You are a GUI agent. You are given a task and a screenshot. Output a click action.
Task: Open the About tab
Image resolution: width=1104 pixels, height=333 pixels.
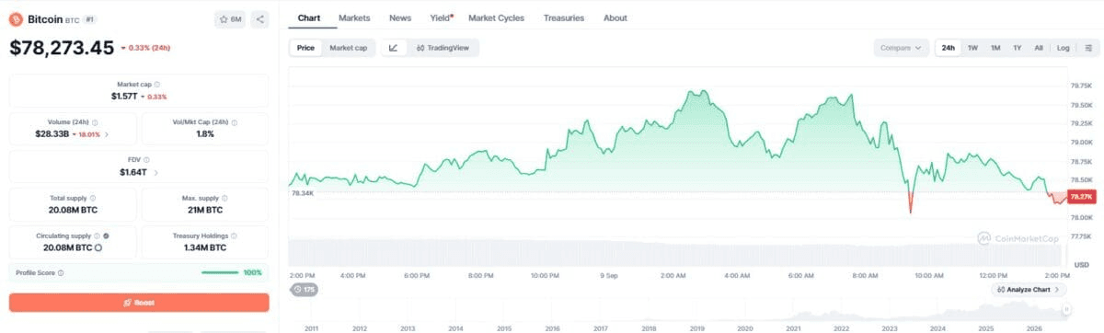click(615, 17)
